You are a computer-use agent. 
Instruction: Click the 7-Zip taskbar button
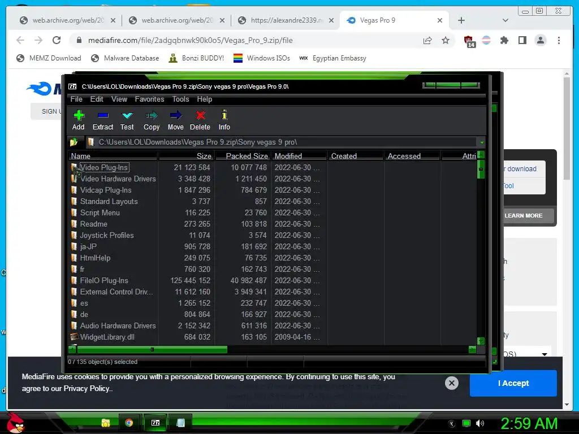(x=155, y=423)
